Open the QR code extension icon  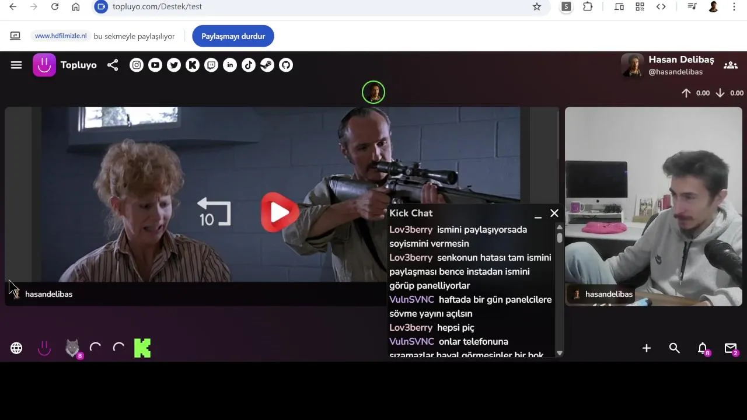640,6
